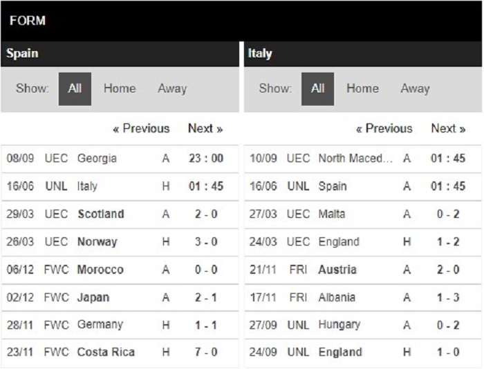
Task: Go to Next matches for Spain
Action: 205,128
